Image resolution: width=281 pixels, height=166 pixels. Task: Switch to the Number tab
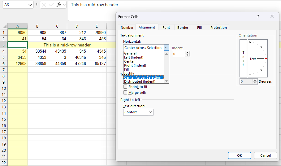pyautogui.click(x=127, y=28)
